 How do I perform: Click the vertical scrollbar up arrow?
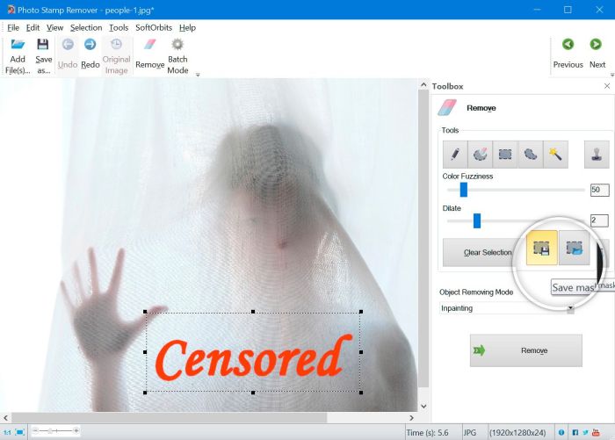423,84
